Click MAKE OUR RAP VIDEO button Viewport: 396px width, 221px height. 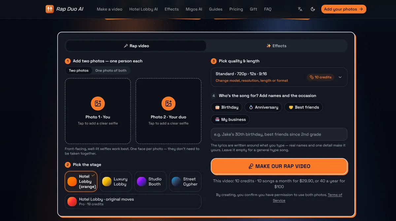(279, 166)
